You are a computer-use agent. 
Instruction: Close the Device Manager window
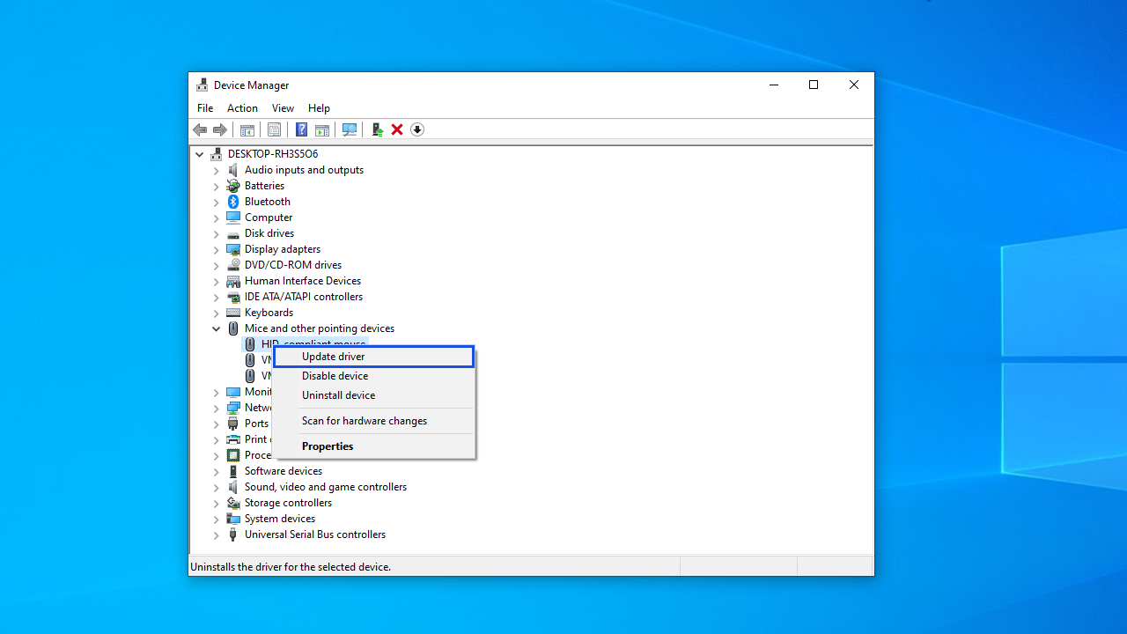click(x=854, y=85)
